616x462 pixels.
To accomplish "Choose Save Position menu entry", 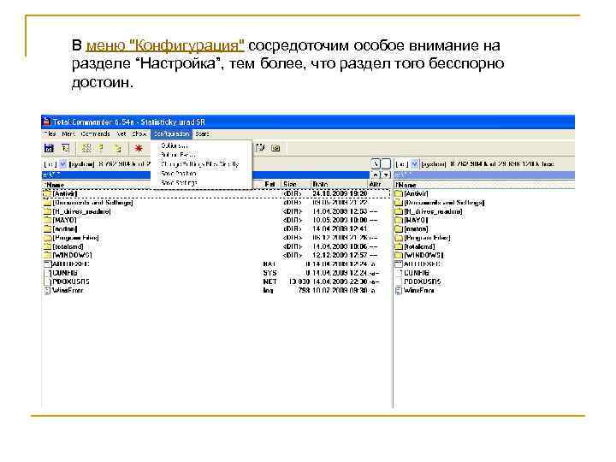I will click(179, 173).
